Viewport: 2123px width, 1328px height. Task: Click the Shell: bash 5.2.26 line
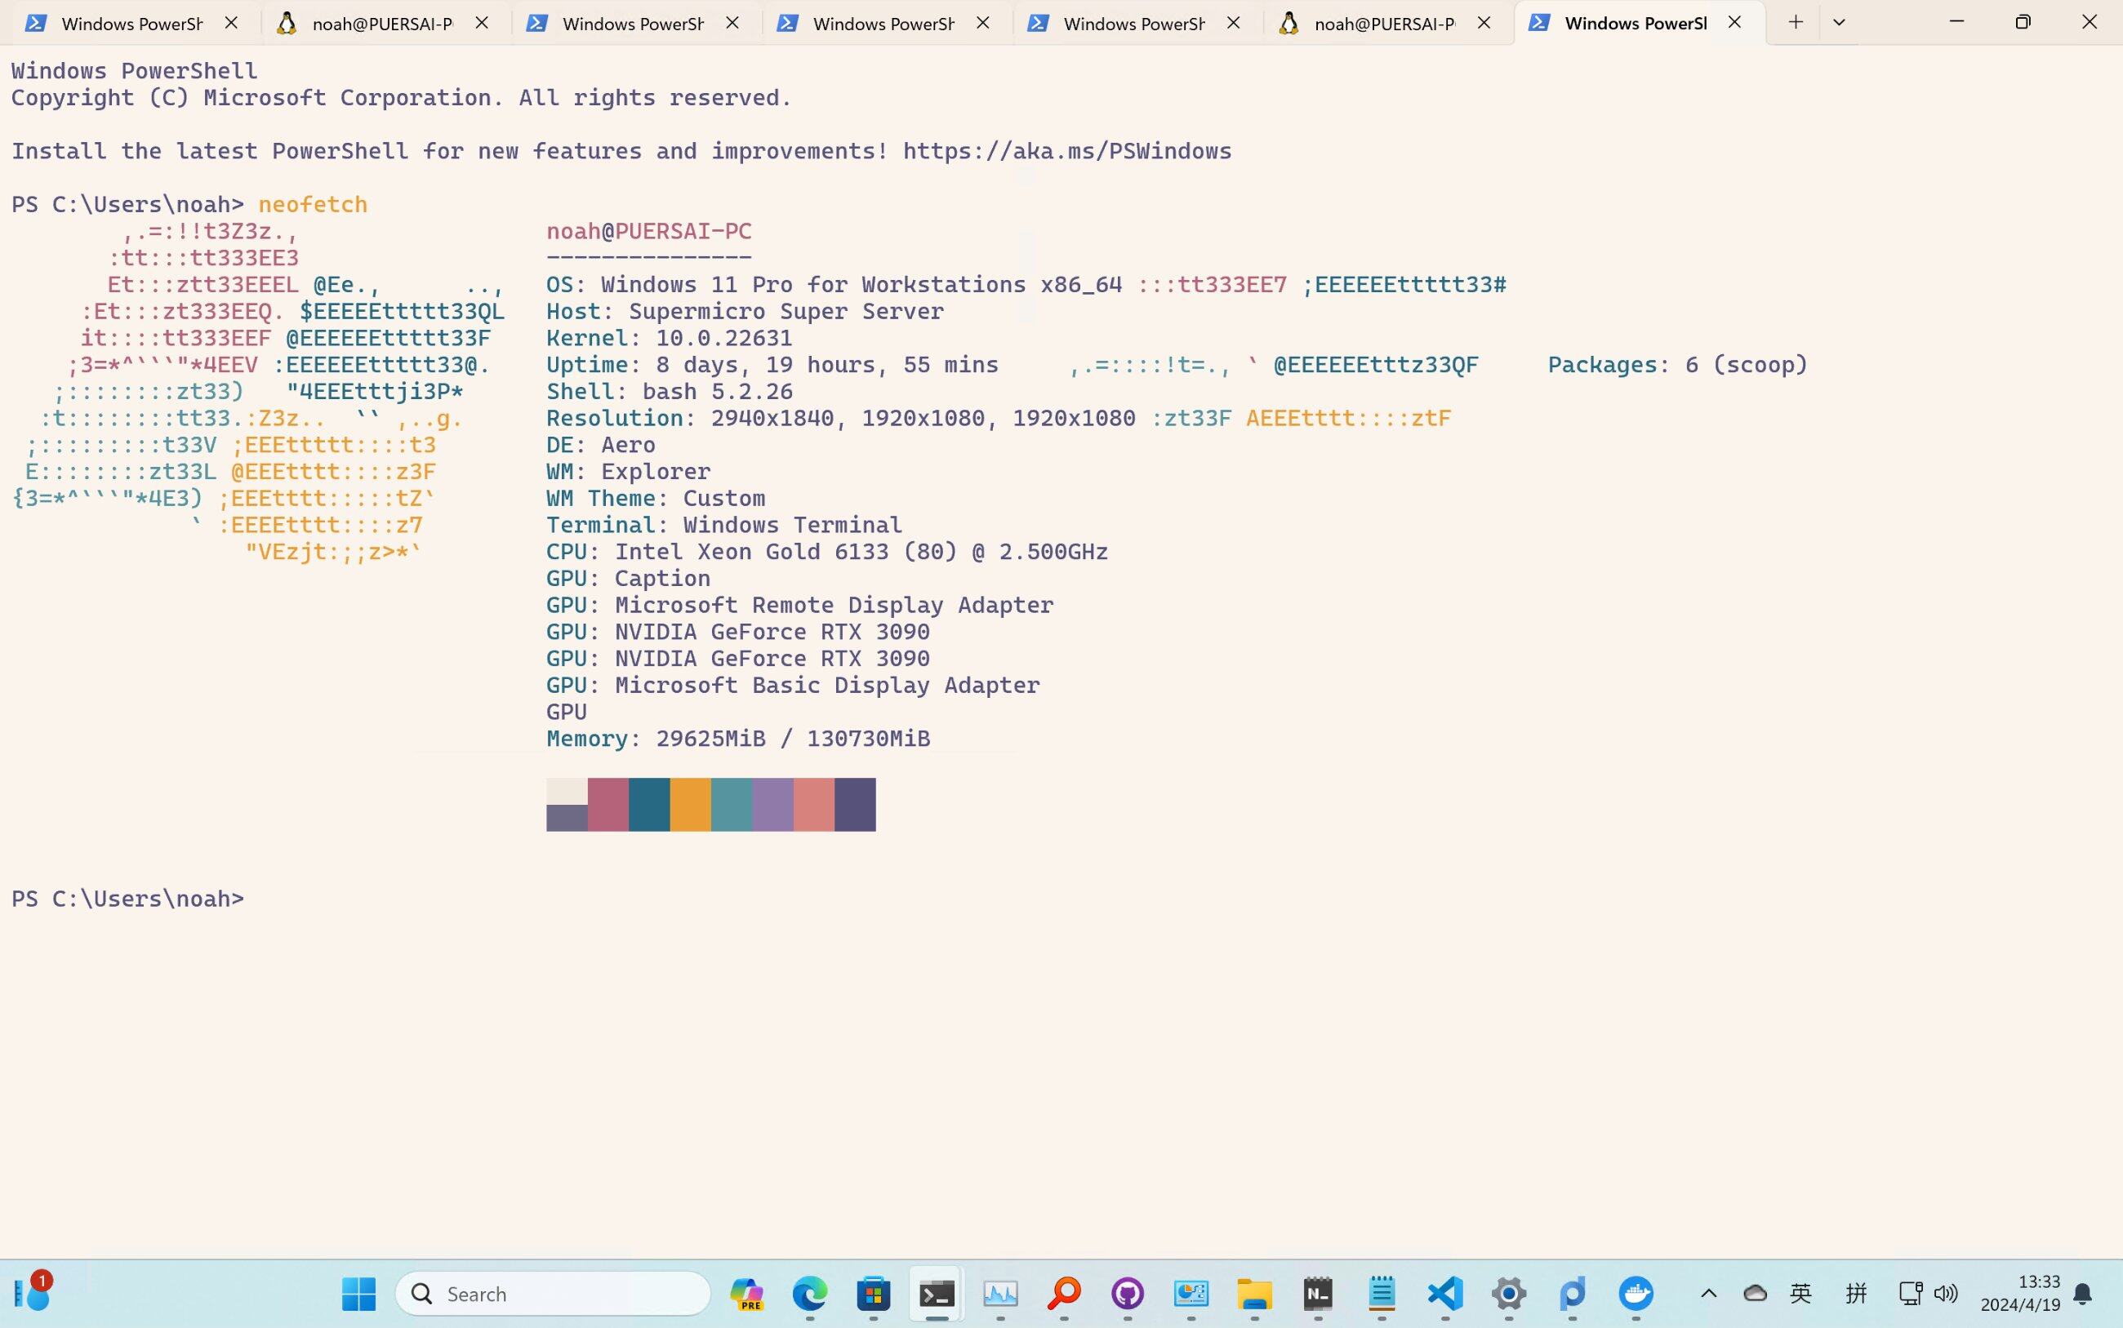tap(670, 392)
